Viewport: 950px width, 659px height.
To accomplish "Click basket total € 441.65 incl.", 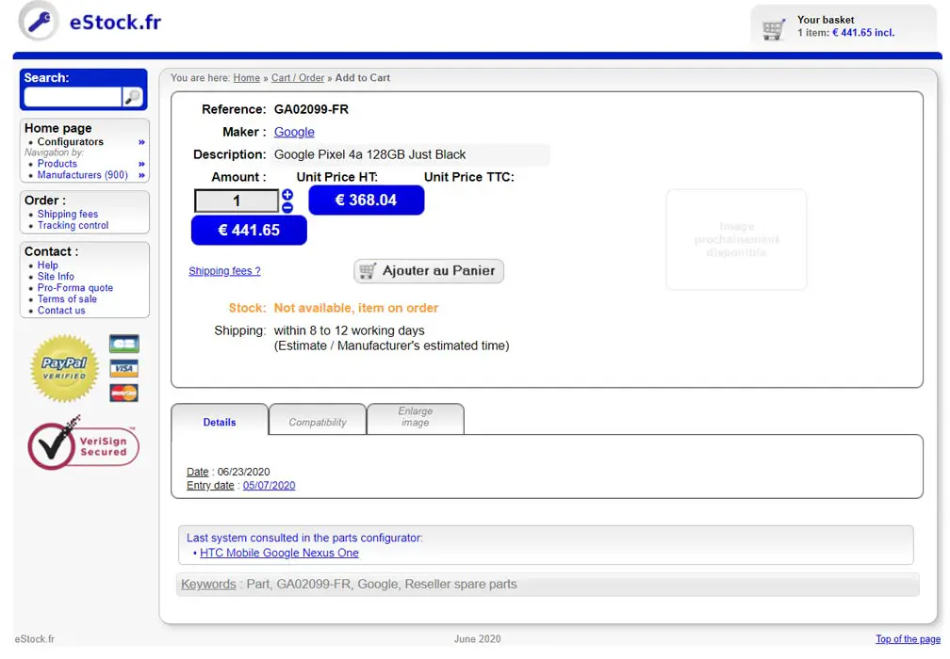I will tap(863, 33).
